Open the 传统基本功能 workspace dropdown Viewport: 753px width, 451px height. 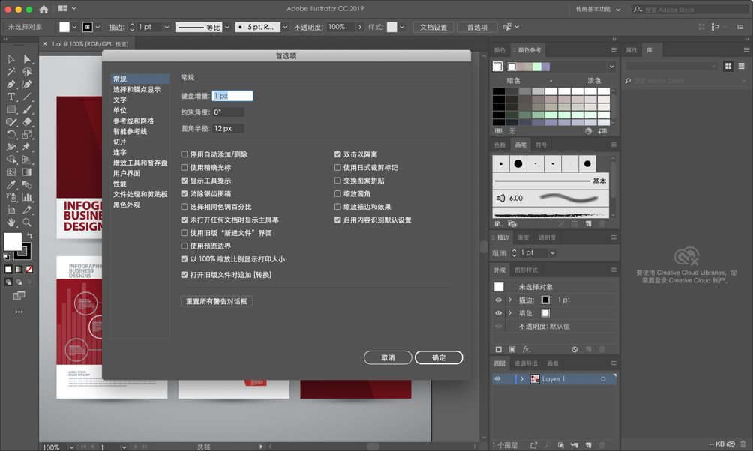[597, 10]
